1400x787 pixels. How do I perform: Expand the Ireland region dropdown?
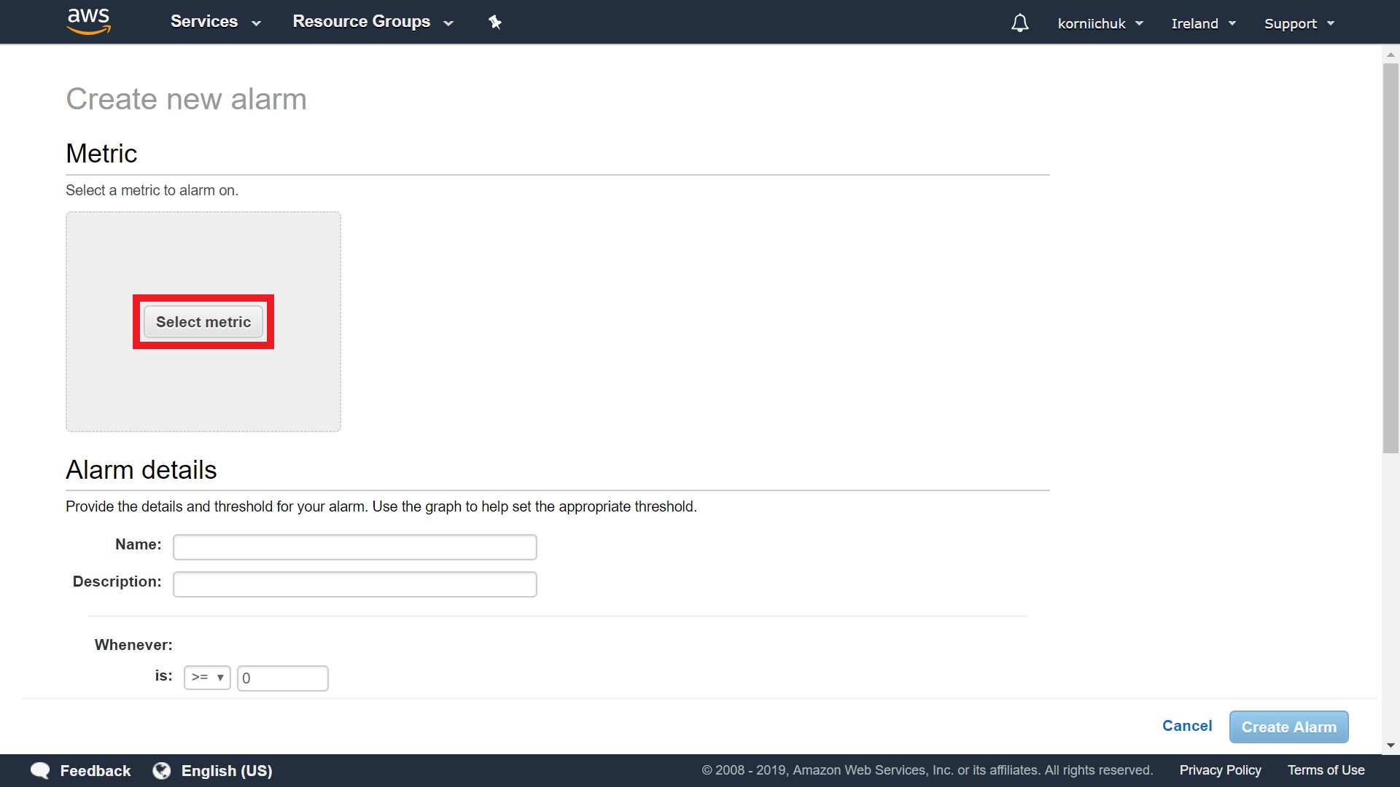click(x=1203, y=23)
